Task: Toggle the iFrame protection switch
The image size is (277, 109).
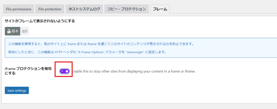Action: pos(65,71)
